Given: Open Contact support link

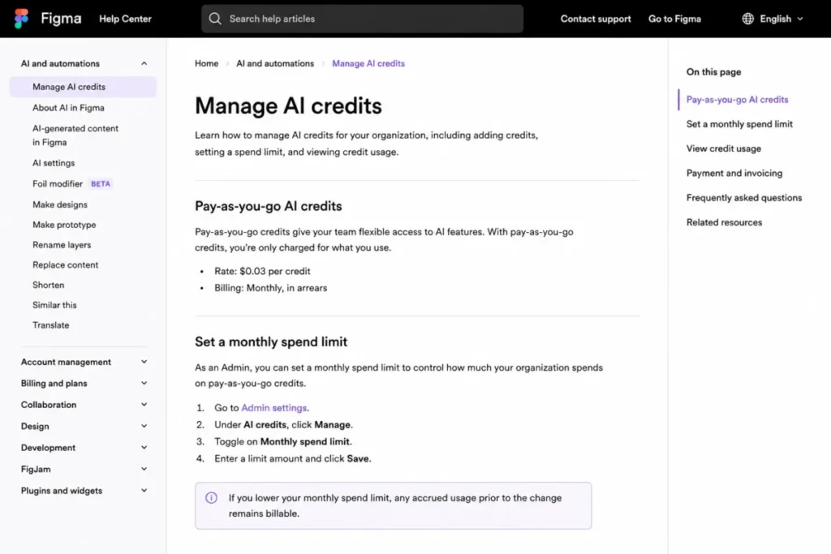Looking at the screenshot, I should (x=596, y=19).
